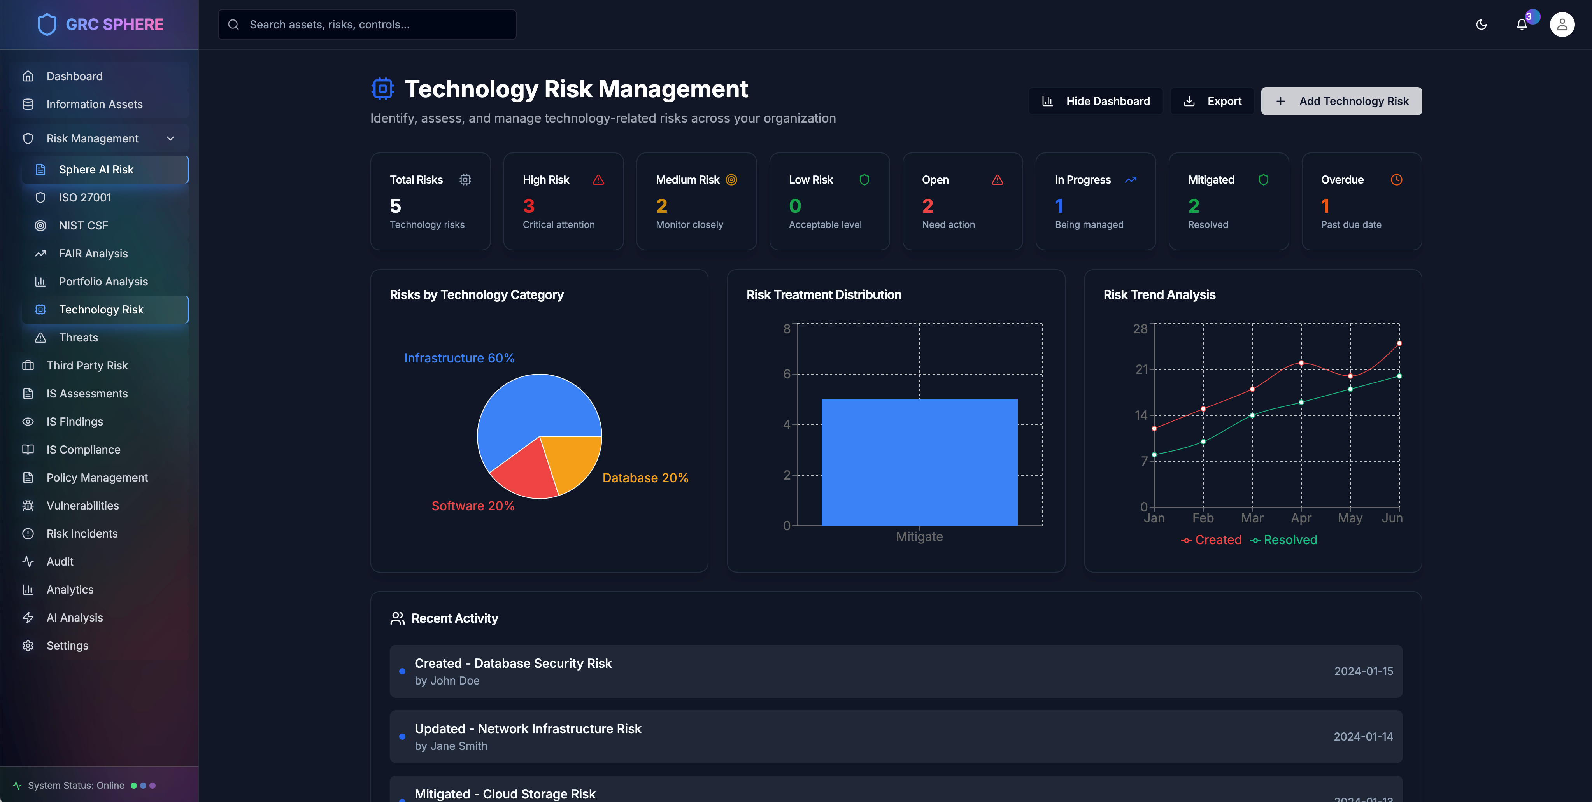Collapse the Risk Management chevron
The width and height of the screenshot is (1592, 802).
pyautogui.click(x=170, y=138)
